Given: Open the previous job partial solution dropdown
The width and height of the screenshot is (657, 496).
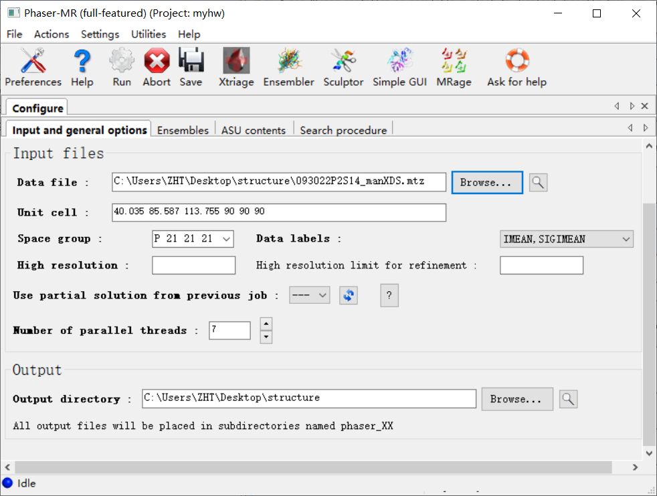Looking at the screenshot, I should coord(309,295).
